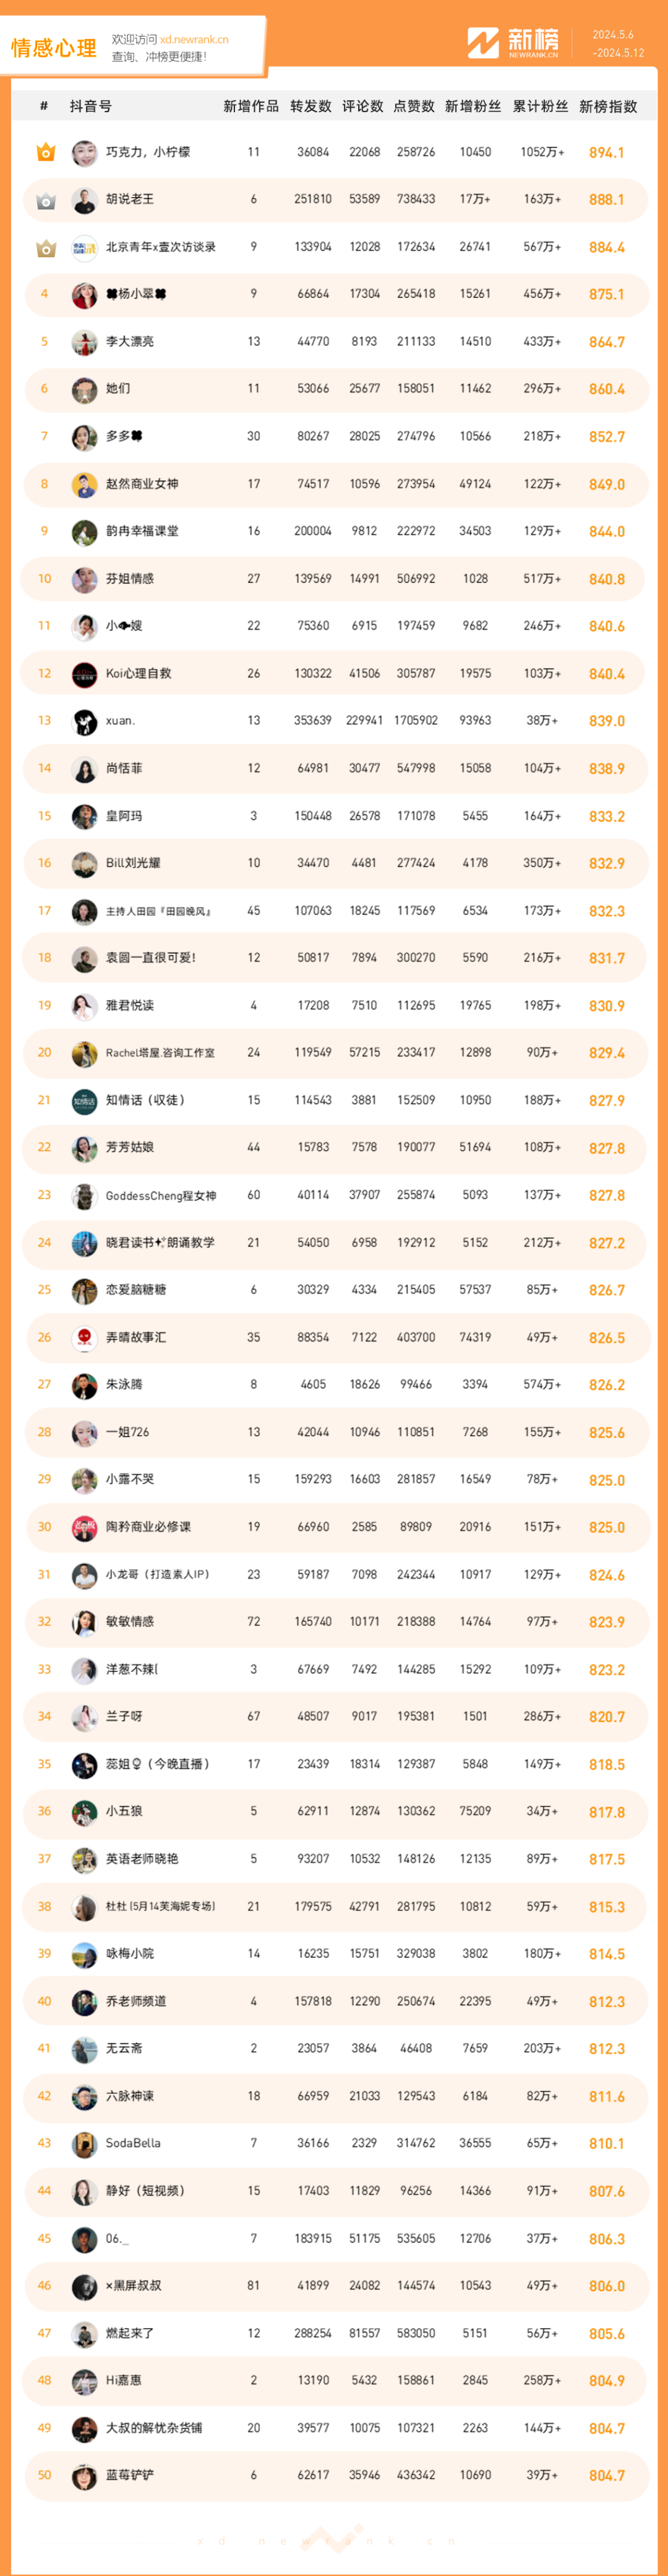
Task: Open account name 赵然商业女神
Action: coord(142,484)
